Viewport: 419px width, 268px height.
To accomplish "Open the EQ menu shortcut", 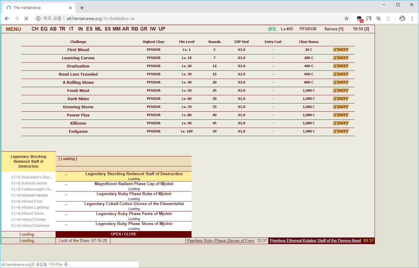I will [44, 29].
